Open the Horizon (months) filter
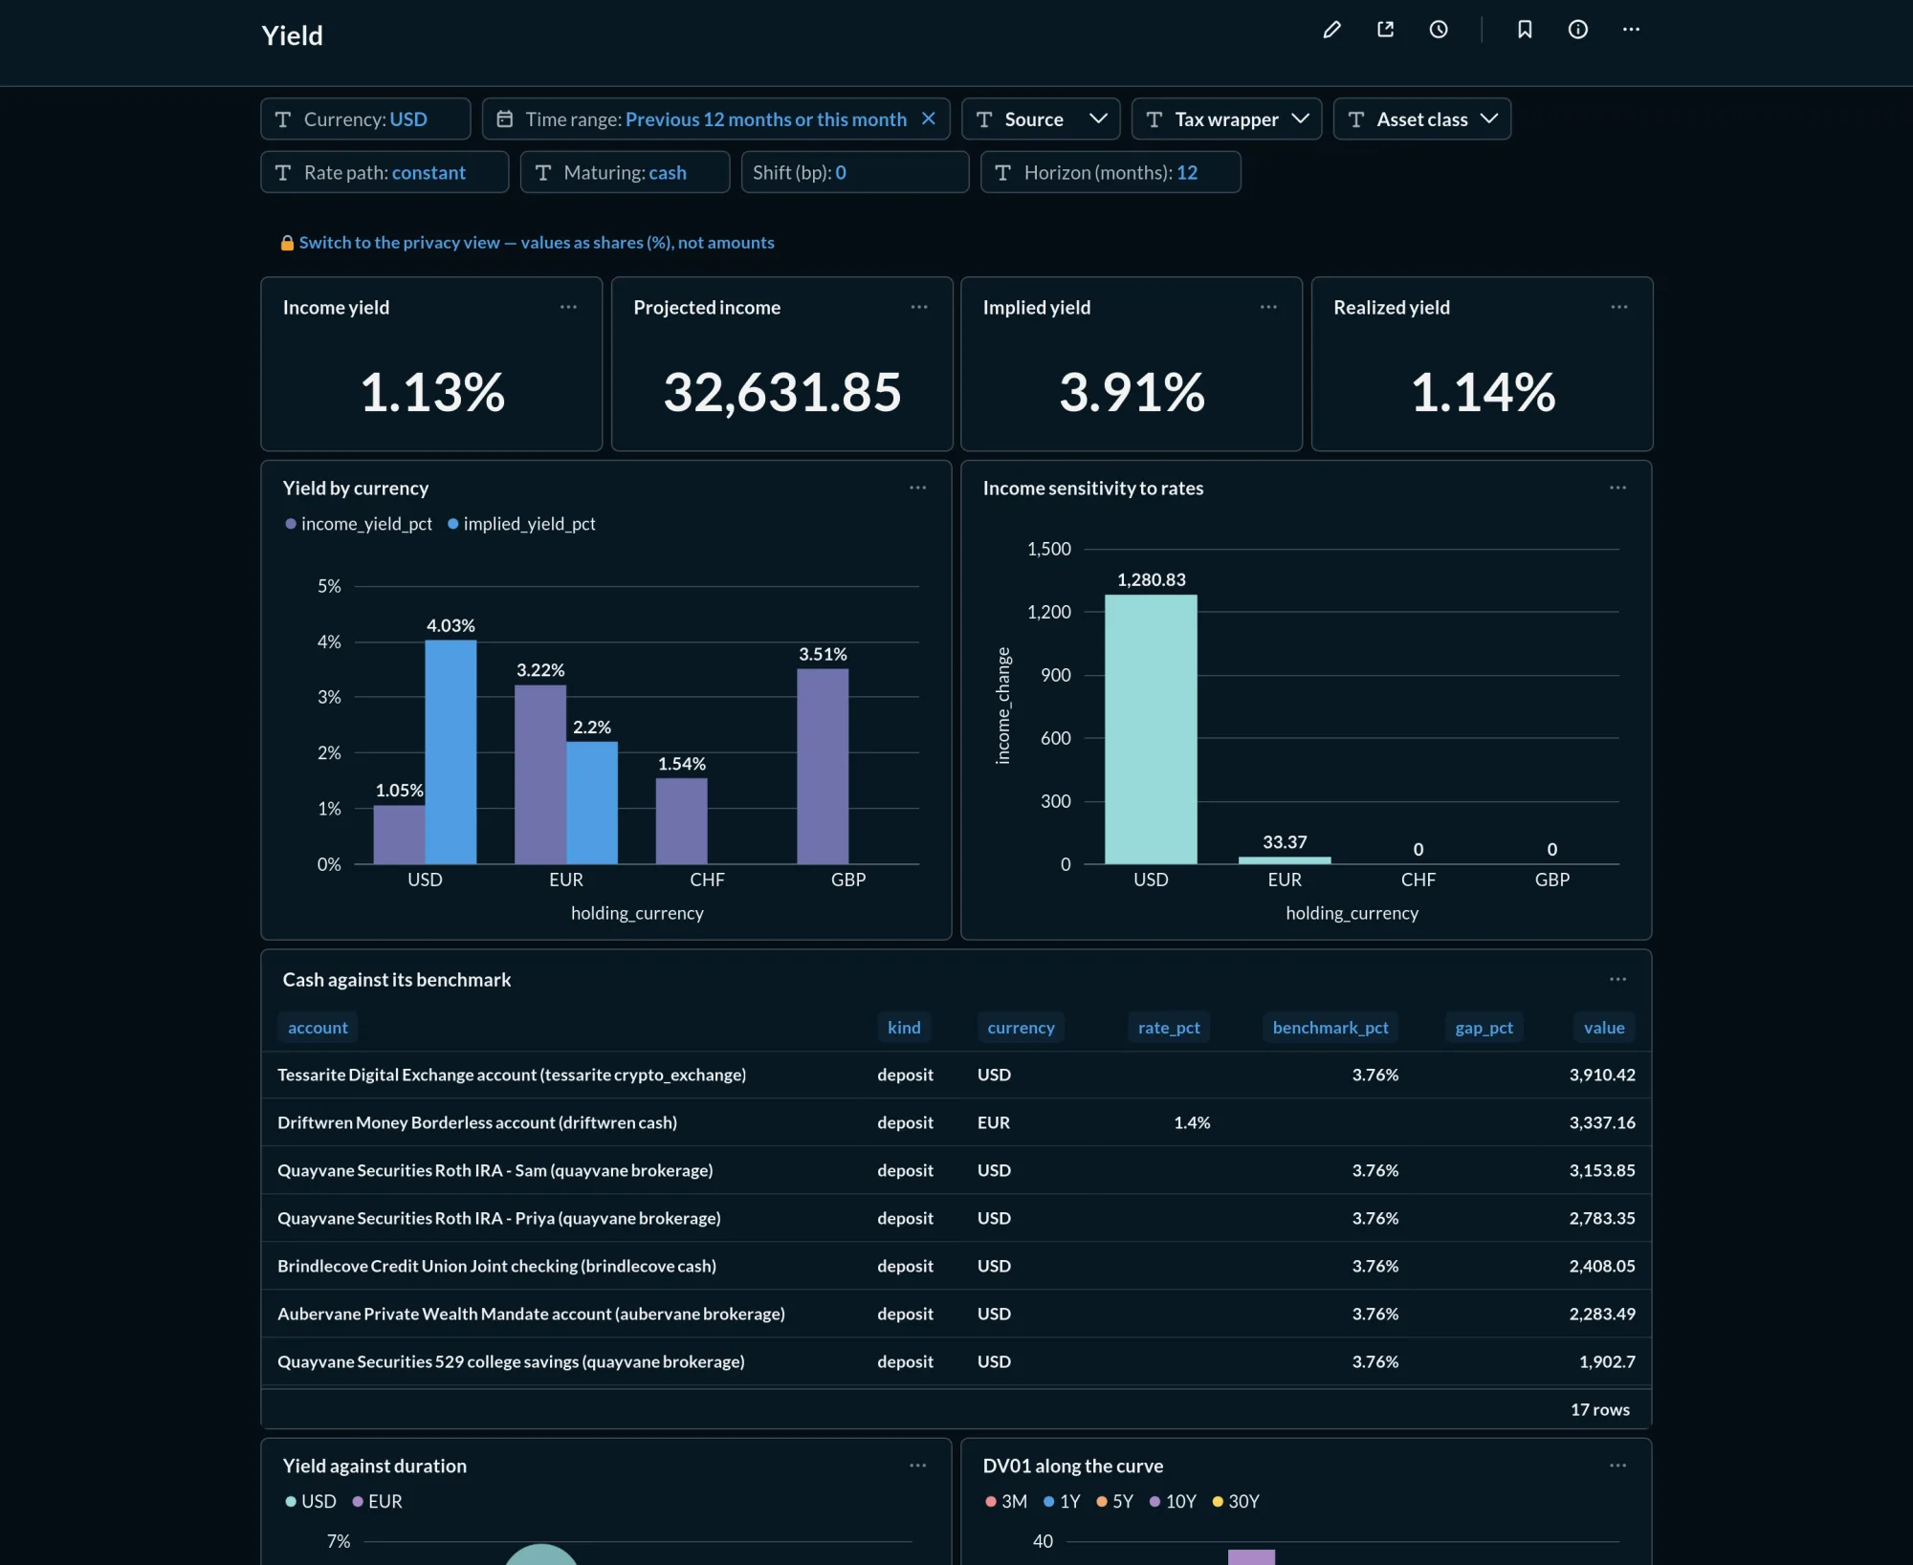 pos(1110,172)
